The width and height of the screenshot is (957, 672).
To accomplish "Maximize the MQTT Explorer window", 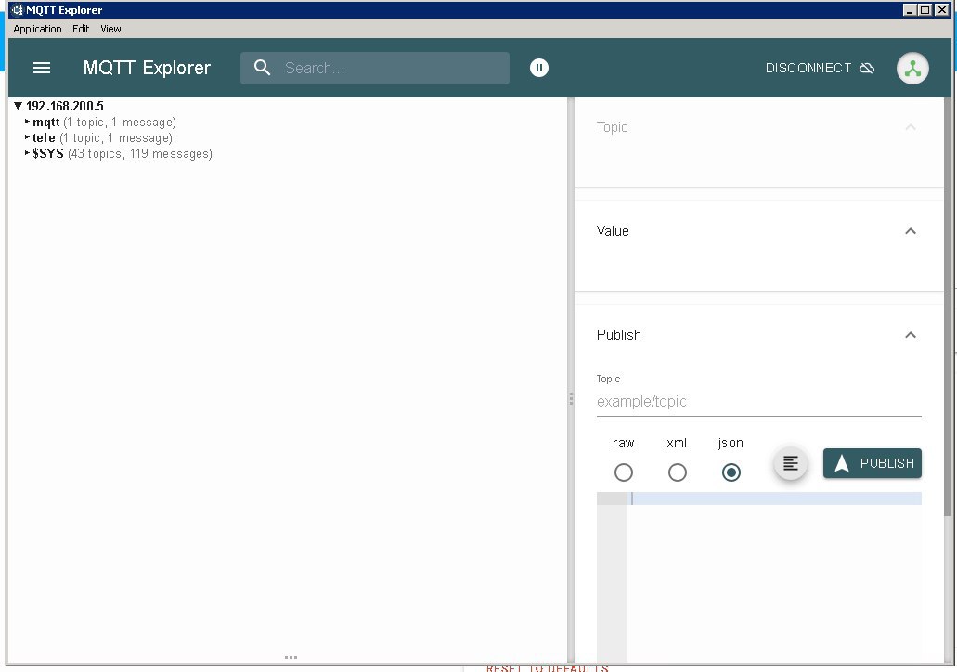I will pyautogui.click(x=925, y=10).
